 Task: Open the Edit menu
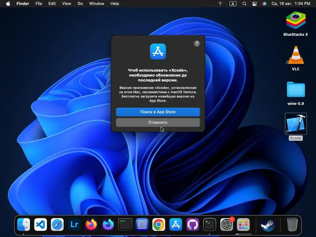click(x=52, y=4)
